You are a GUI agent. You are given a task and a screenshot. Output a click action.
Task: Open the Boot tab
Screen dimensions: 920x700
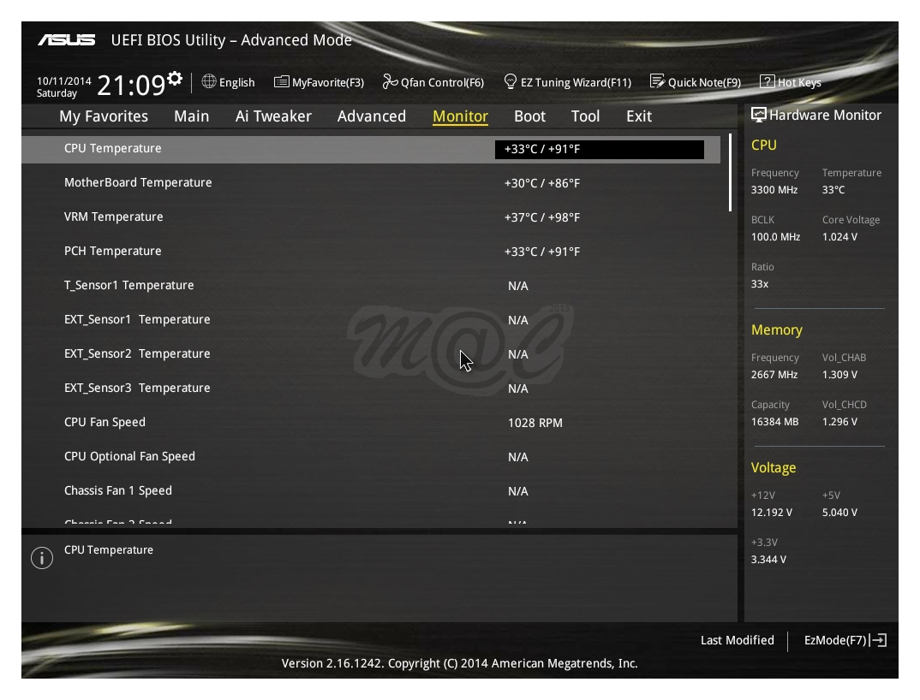[x=530, y=116]
